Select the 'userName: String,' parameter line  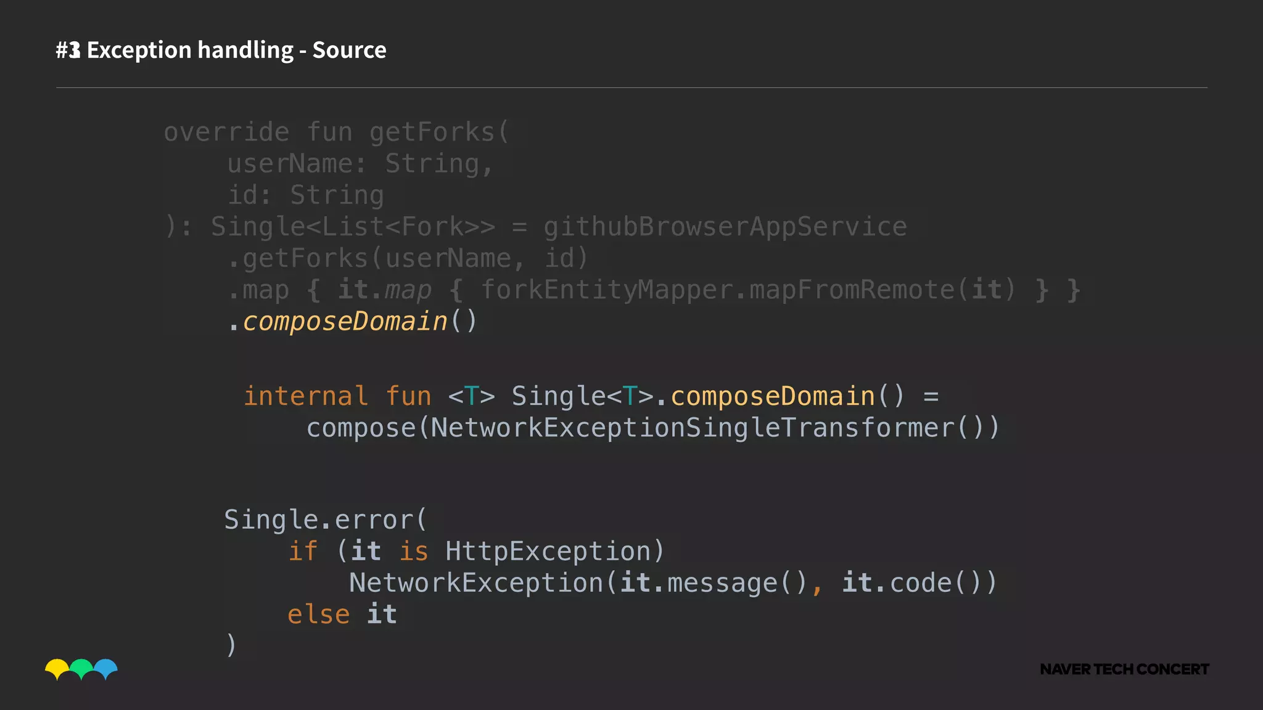tap(360, 164)
